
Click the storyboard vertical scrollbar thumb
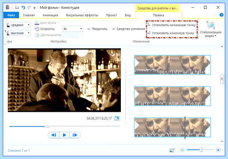222,79
